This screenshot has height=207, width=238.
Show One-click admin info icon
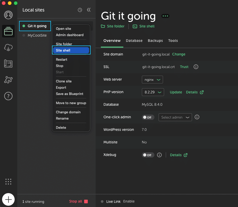tap(197, 117)
